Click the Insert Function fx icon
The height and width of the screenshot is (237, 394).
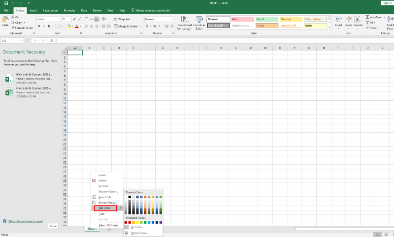pos(52,40)
